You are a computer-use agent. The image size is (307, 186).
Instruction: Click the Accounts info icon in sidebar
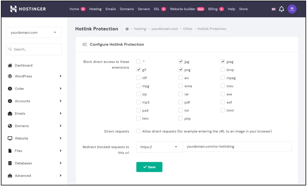(x=10, y=101)
